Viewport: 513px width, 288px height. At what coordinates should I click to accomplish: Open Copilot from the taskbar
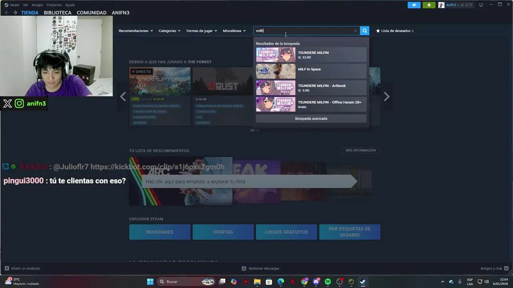pos(234,282)
